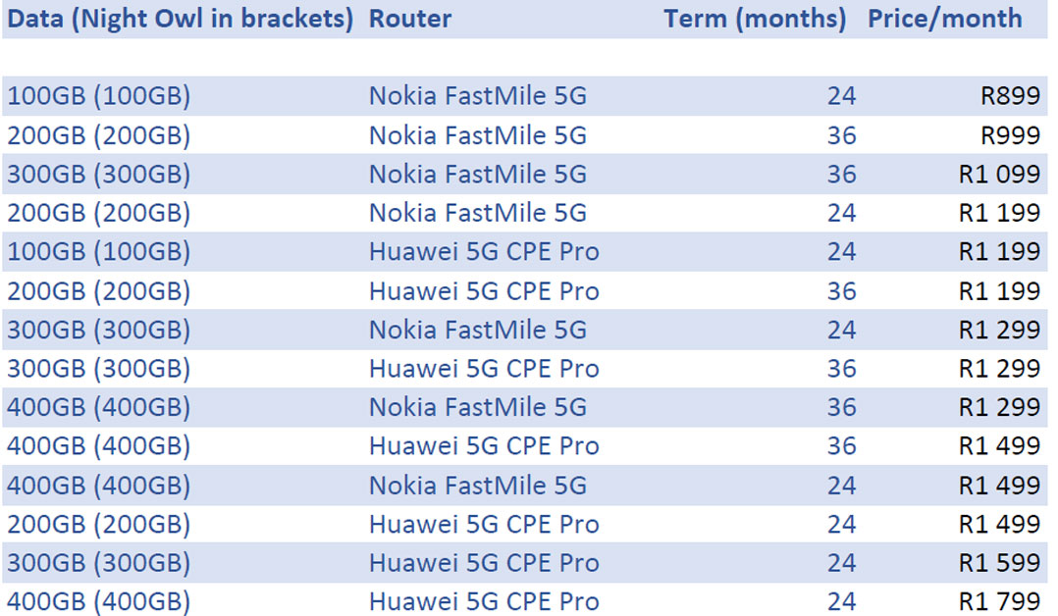Select the 100GB data cell in R899 row
Screen dimensions: 1058x616
coord(99,96)
